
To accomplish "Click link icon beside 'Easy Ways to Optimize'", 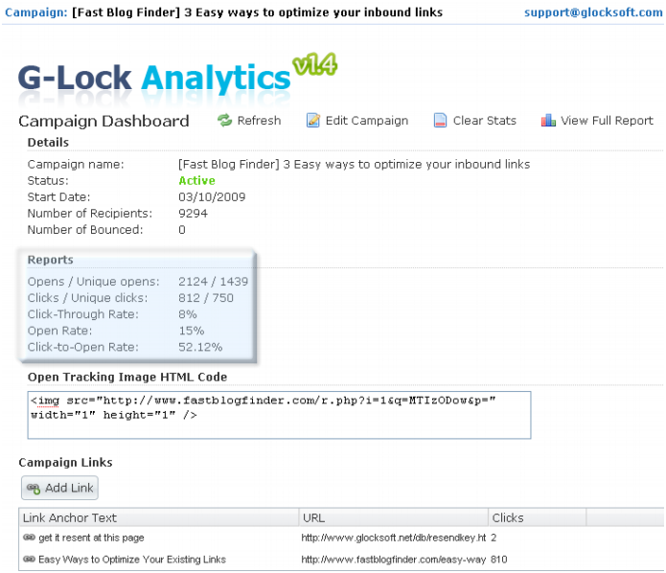I will click(x=29, y=559).
